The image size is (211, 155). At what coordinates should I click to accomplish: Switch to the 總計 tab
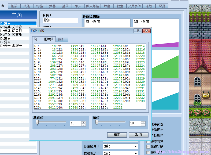tap(62, 39)
